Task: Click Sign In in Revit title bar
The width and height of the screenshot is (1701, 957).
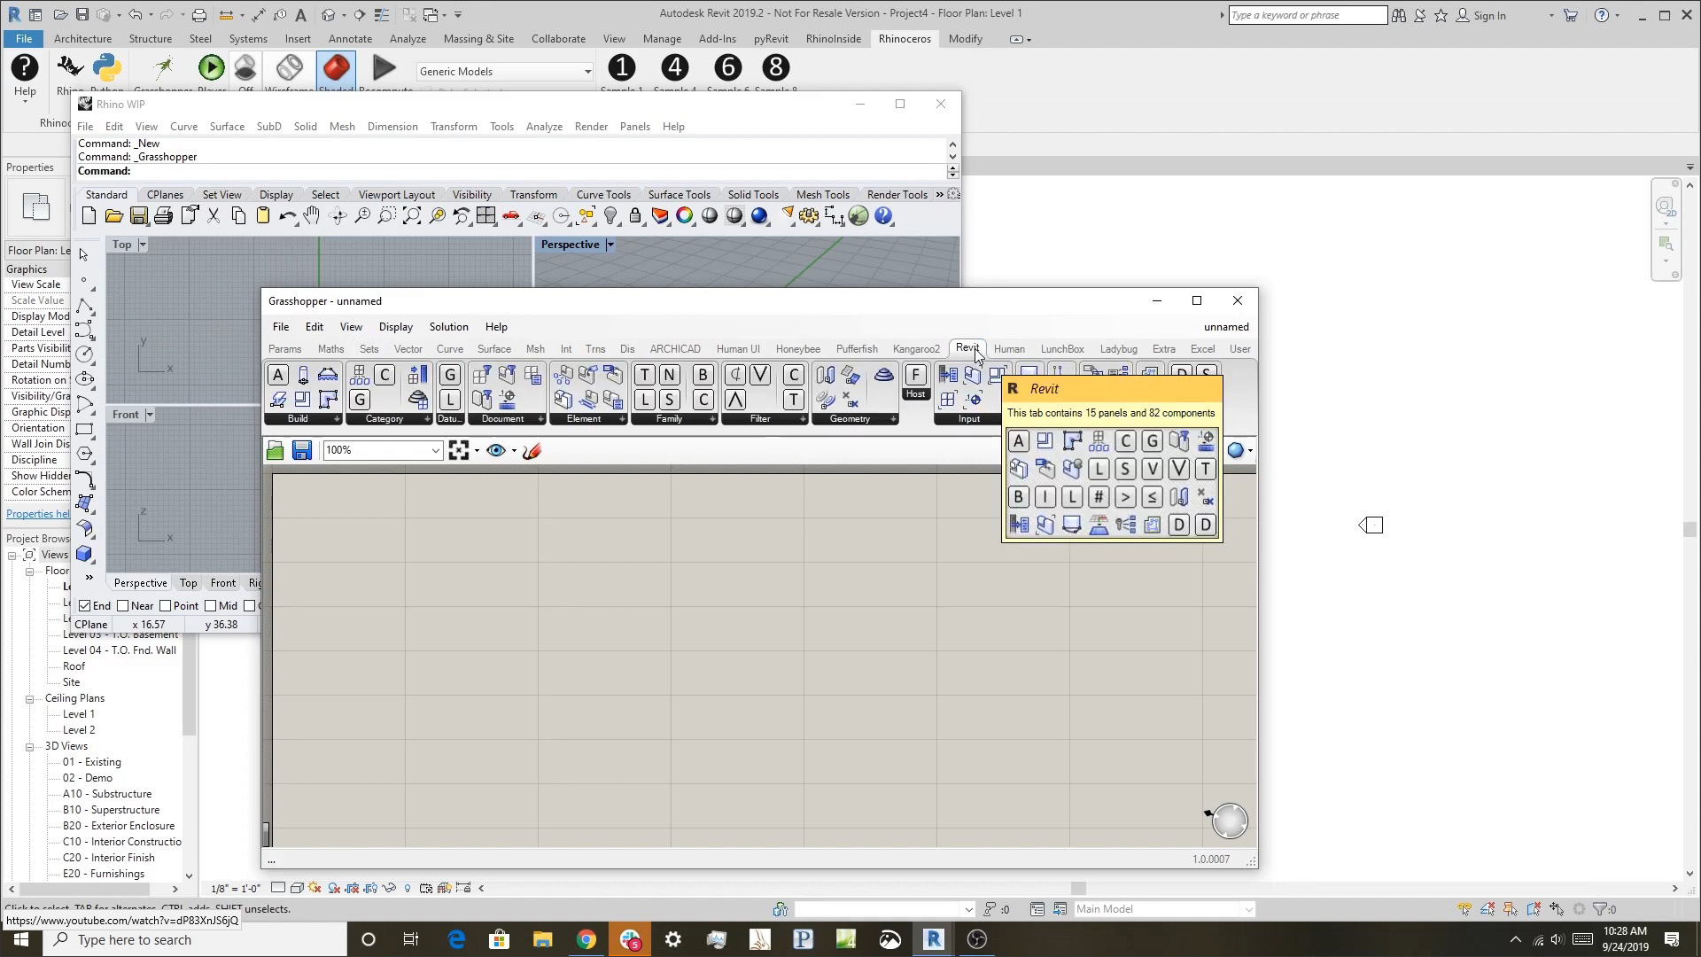Action: tap(1489, 15)
